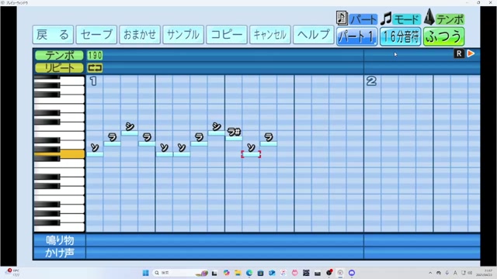Open the 16分音符 note mode selector
Viewport: 497px width, 279px height.
click(401, 36)
